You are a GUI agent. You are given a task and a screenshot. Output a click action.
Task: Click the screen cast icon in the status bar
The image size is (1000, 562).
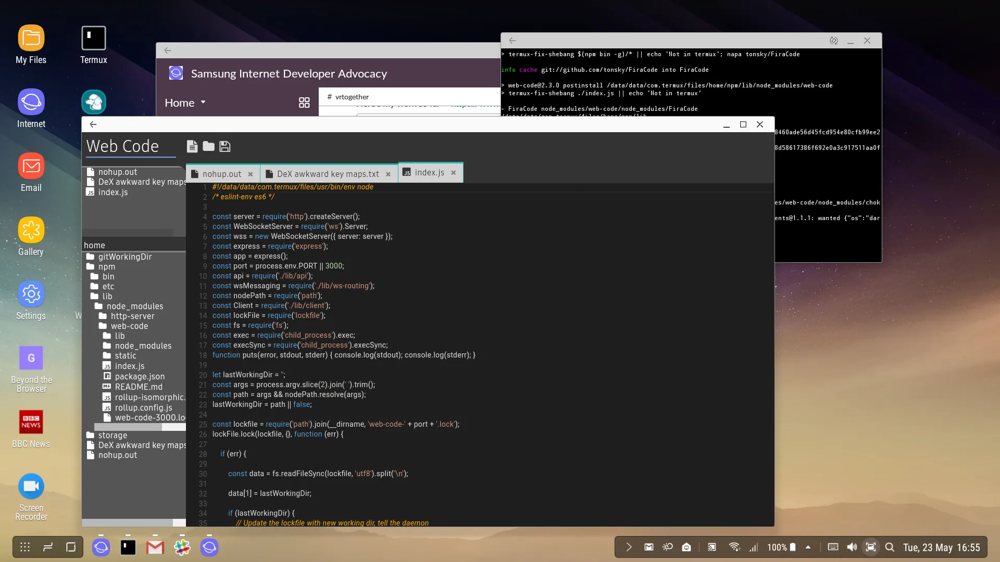click(711, 547)
